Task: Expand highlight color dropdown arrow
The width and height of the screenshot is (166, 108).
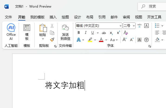Action: pyautogui.click(x=95, y=40)
